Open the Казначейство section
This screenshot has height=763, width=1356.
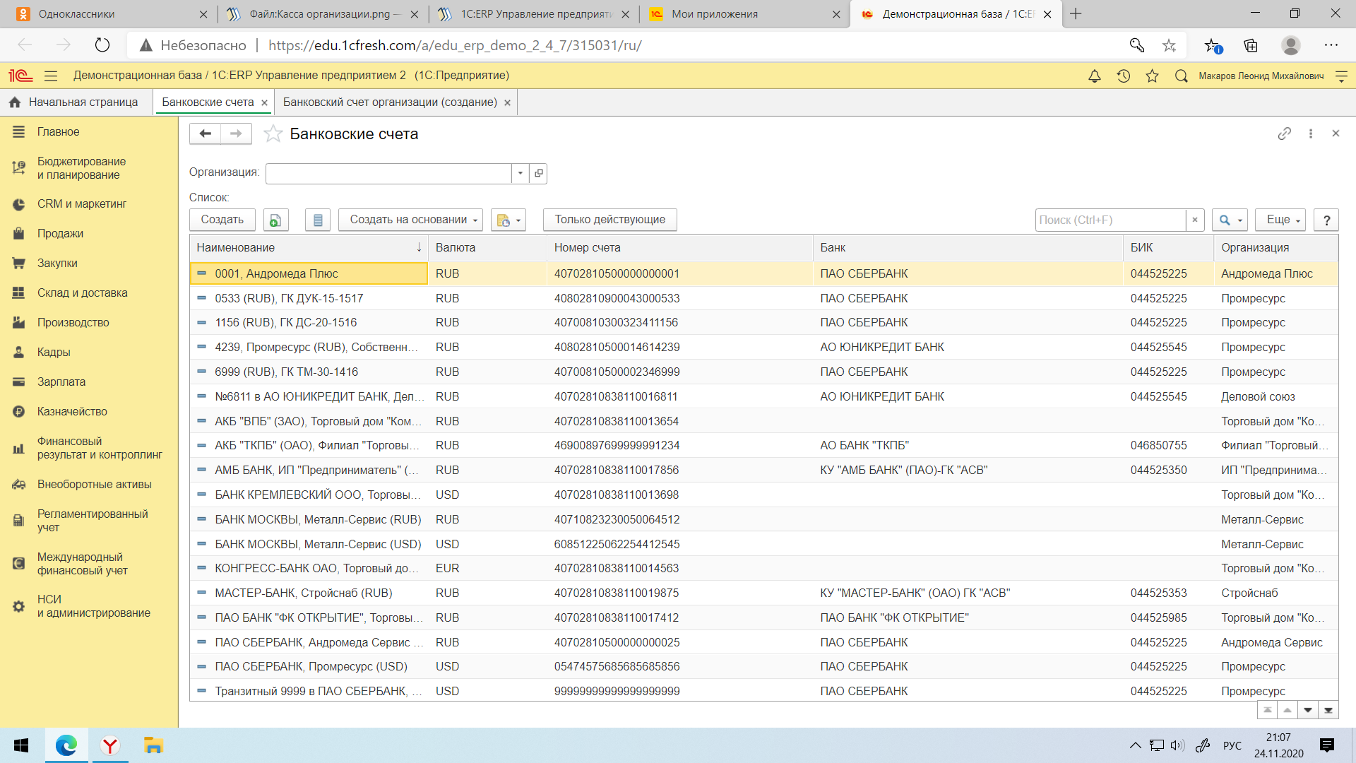click(89, 412)
